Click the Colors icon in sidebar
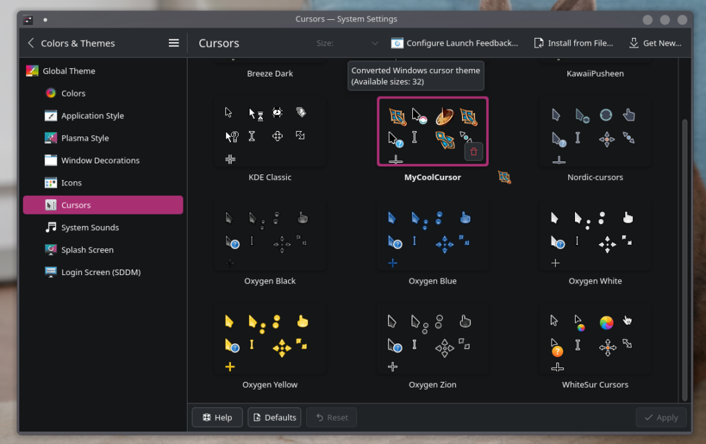 click(50, 93)
